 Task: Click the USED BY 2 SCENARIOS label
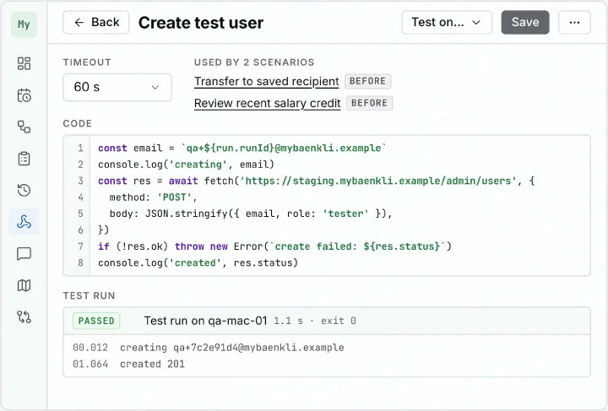(254, 62)
